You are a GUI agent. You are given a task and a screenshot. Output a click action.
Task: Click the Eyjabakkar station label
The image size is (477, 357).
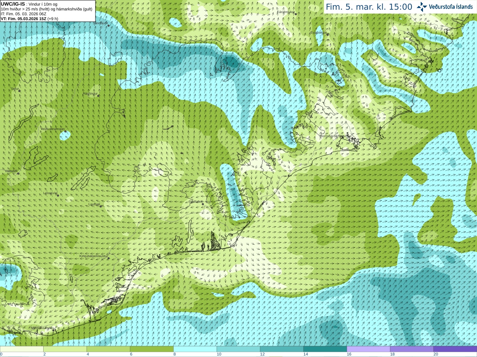pos(319,32)
